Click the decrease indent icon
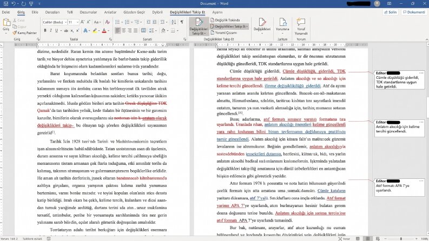 click(x=148, y=22)
